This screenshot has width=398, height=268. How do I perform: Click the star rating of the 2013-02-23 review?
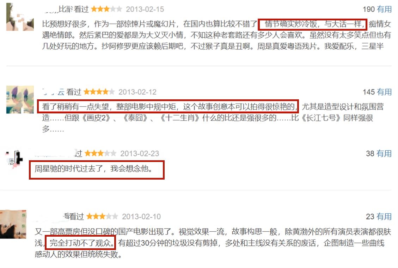tap(100, 154)
